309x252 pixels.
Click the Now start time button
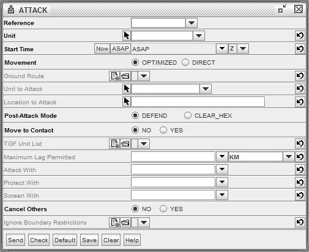(x=102, y=49)
